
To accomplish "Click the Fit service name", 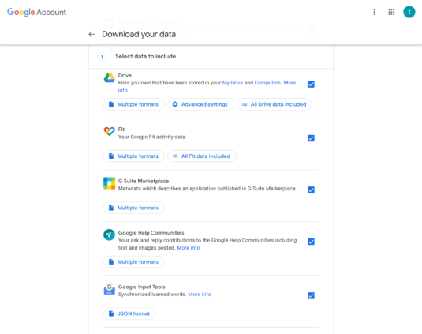I will point(121,129).
